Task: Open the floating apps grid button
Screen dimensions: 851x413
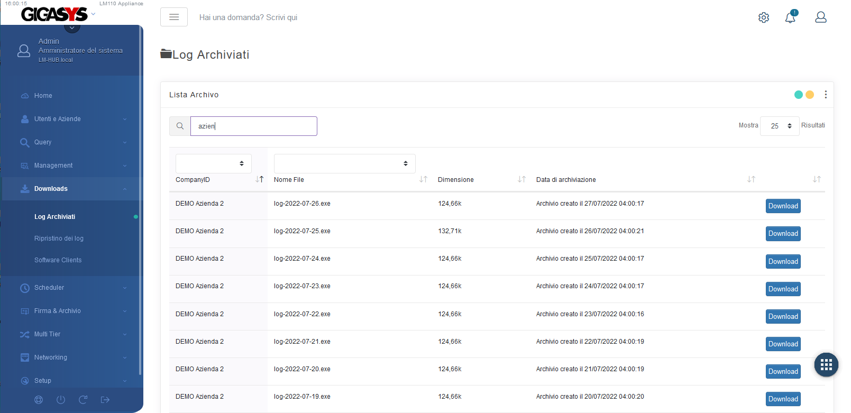Action: point(826,364)
